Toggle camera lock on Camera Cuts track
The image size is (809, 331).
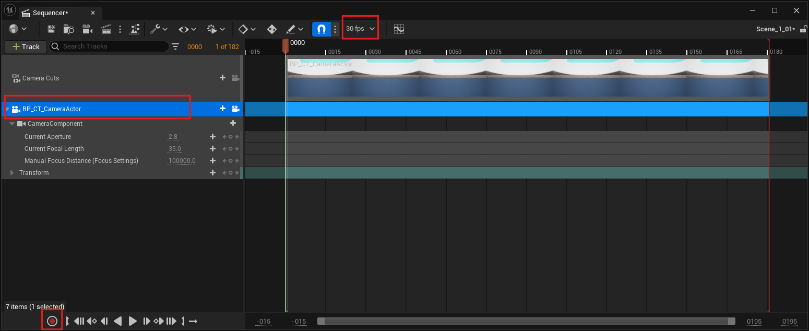[235, 78]
